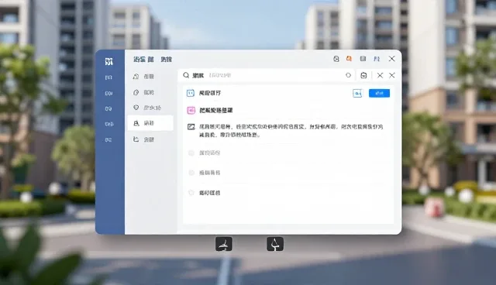Click the blue two-letter icon beside the header close X
This screenshot has width=496, height=285.
377,59
